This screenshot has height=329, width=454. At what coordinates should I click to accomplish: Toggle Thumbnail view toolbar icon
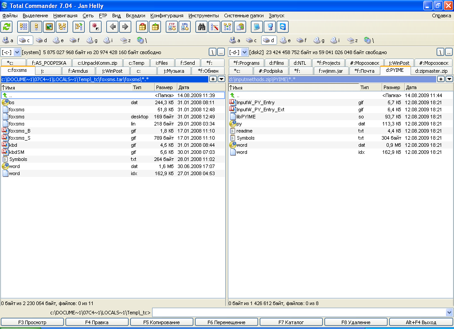coord(49,27)
